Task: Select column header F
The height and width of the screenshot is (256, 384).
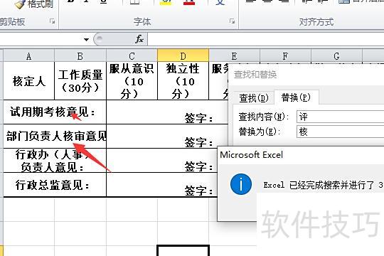Action: (285, 56)
